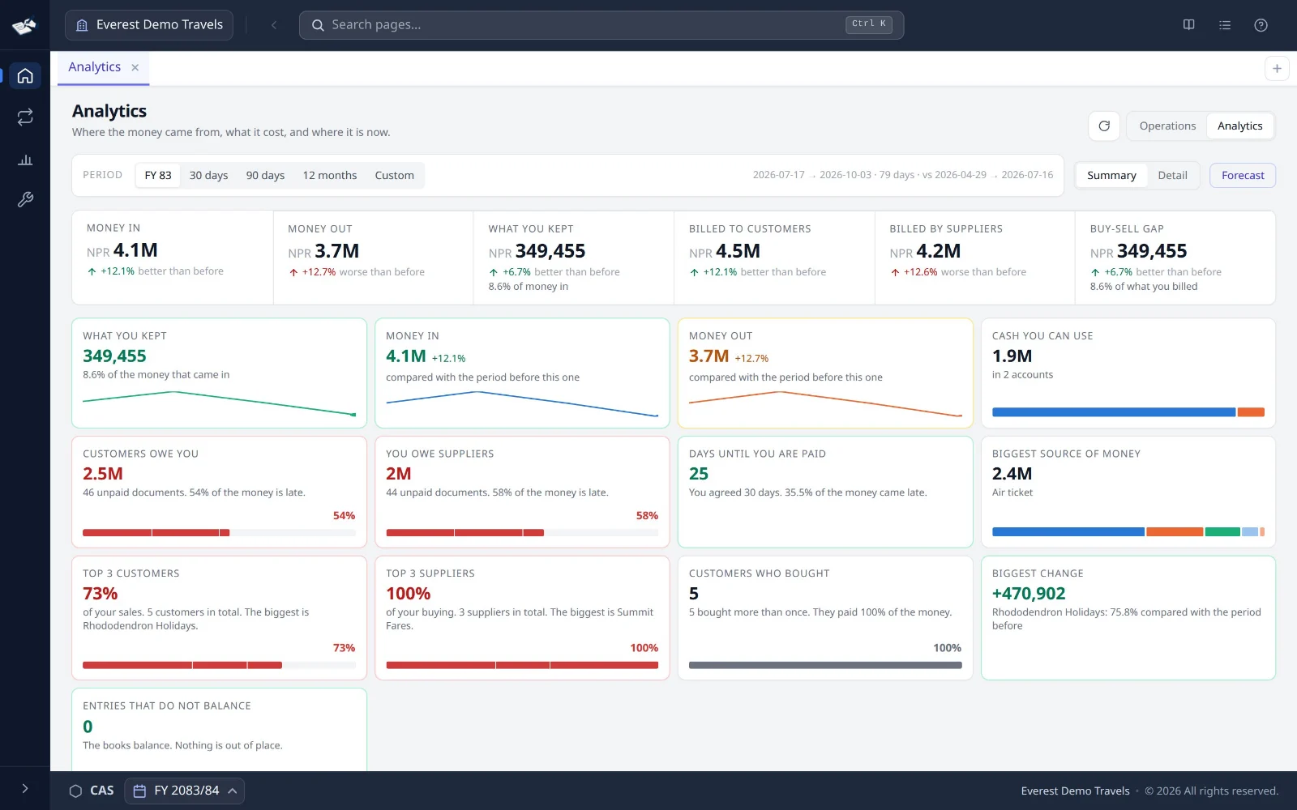Screen dimensions: 1297x810
Task: Open the transactions cycle sidebar icon
Action: [x=25, y=117]
